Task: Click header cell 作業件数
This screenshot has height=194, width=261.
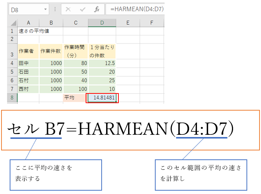Action: click(x=51, y=51)
